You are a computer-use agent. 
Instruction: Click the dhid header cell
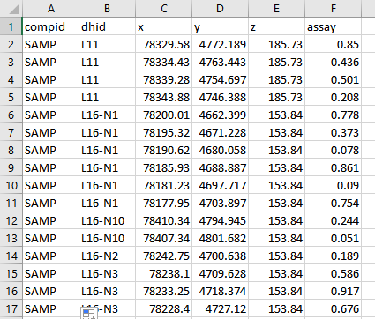click(x=107, y=26)
